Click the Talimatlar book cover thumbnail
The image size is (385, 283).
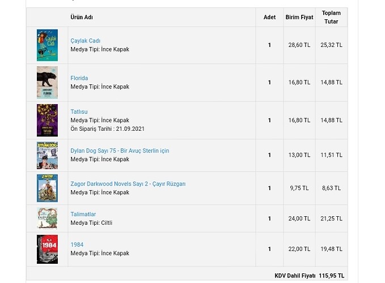coord(47,218)
